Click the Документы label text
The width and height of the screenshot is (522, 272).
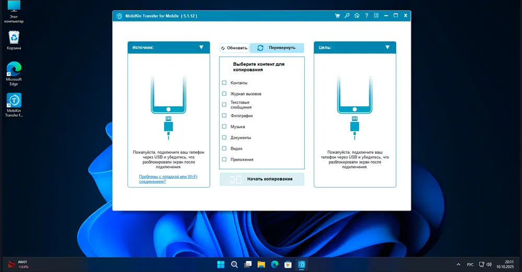(240, 138)
